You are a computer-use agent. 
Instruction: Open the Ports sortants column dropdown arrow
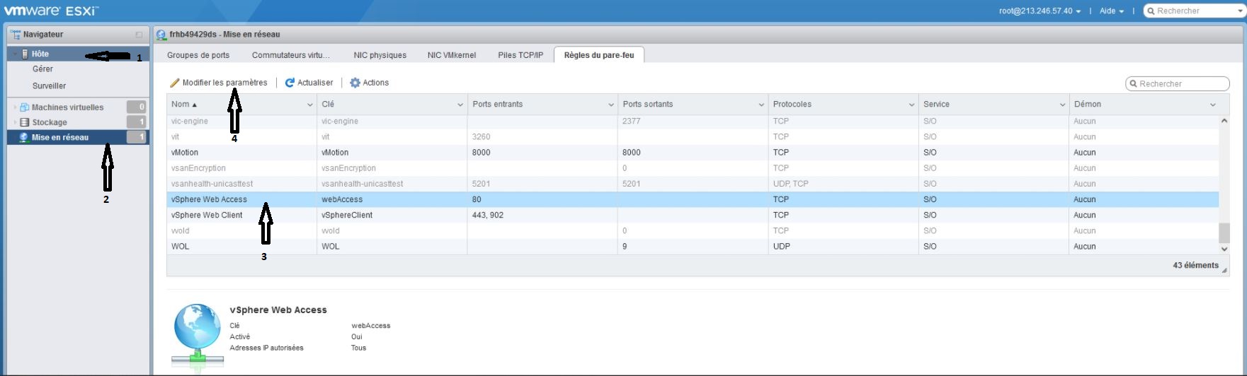click(x=761, y=105)
